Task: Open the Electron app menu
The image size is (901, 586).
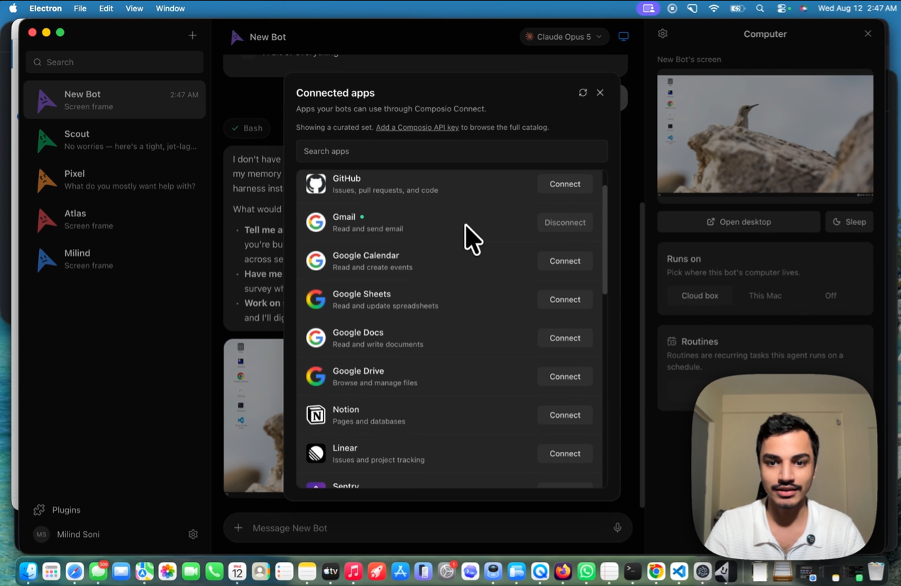Action: (45, 9)
